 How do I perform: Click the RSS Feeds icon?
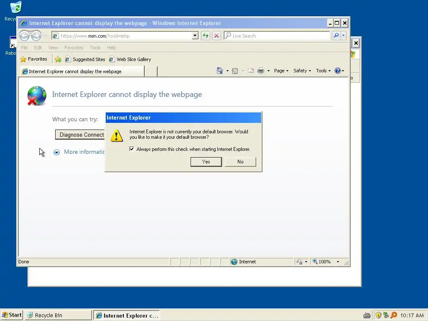click(235, 71)
